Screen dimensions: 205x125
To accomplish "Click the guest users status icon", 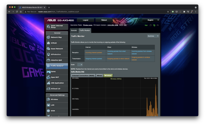I will 150,25.
